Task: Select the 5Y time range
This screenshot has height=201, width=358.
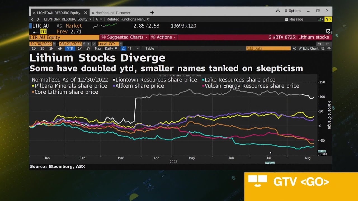Action: click(88, 48)
